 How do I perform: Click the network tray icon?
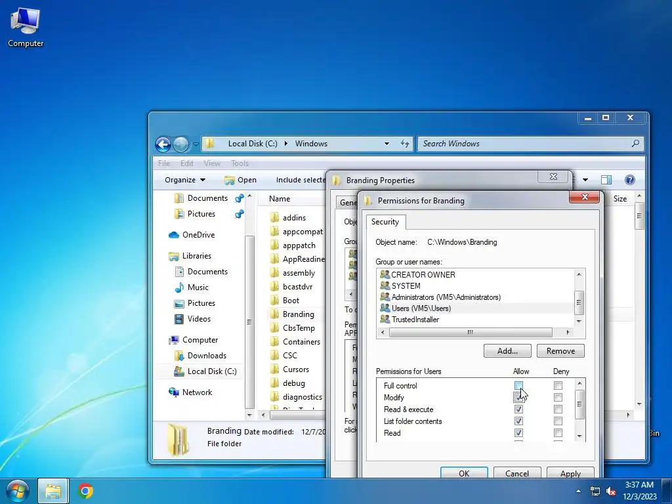pos(595,491)
